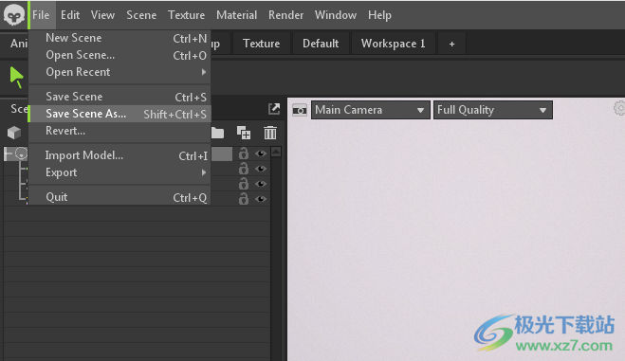The width and height of the screenshot is (625, 361).
Task: Open the Texture menu in menu bar
Action: [x=186, y=15]
